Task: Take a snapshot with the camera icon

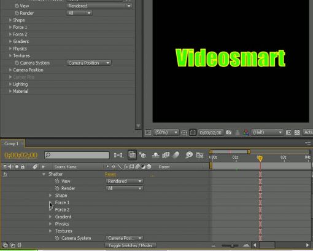Action: tap(228, 132)
